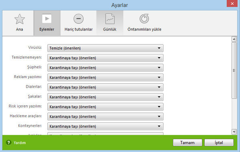Screen dimensions: 240x152
Task: Click the scrollbar up arrow
Action: (x=234, y=39)
